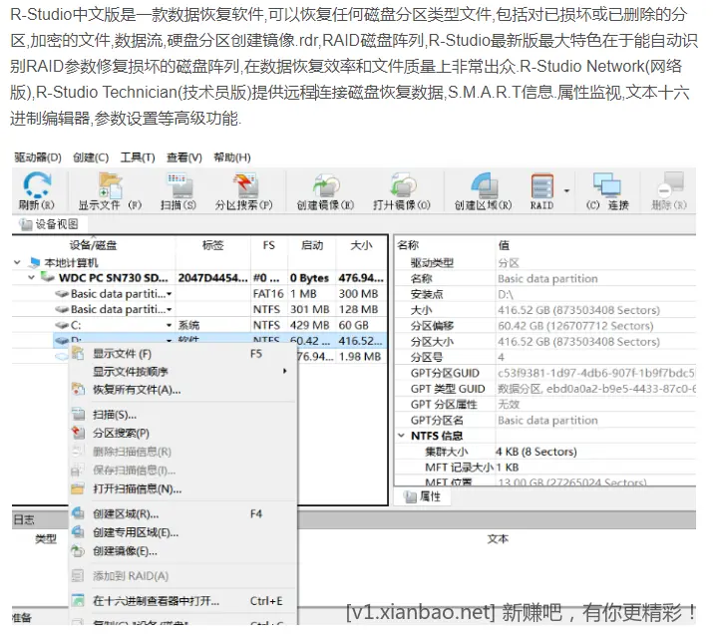This screenshot has width=713, height=634.
Task: Select the C: partition in device tree
Action: point(76,325)
